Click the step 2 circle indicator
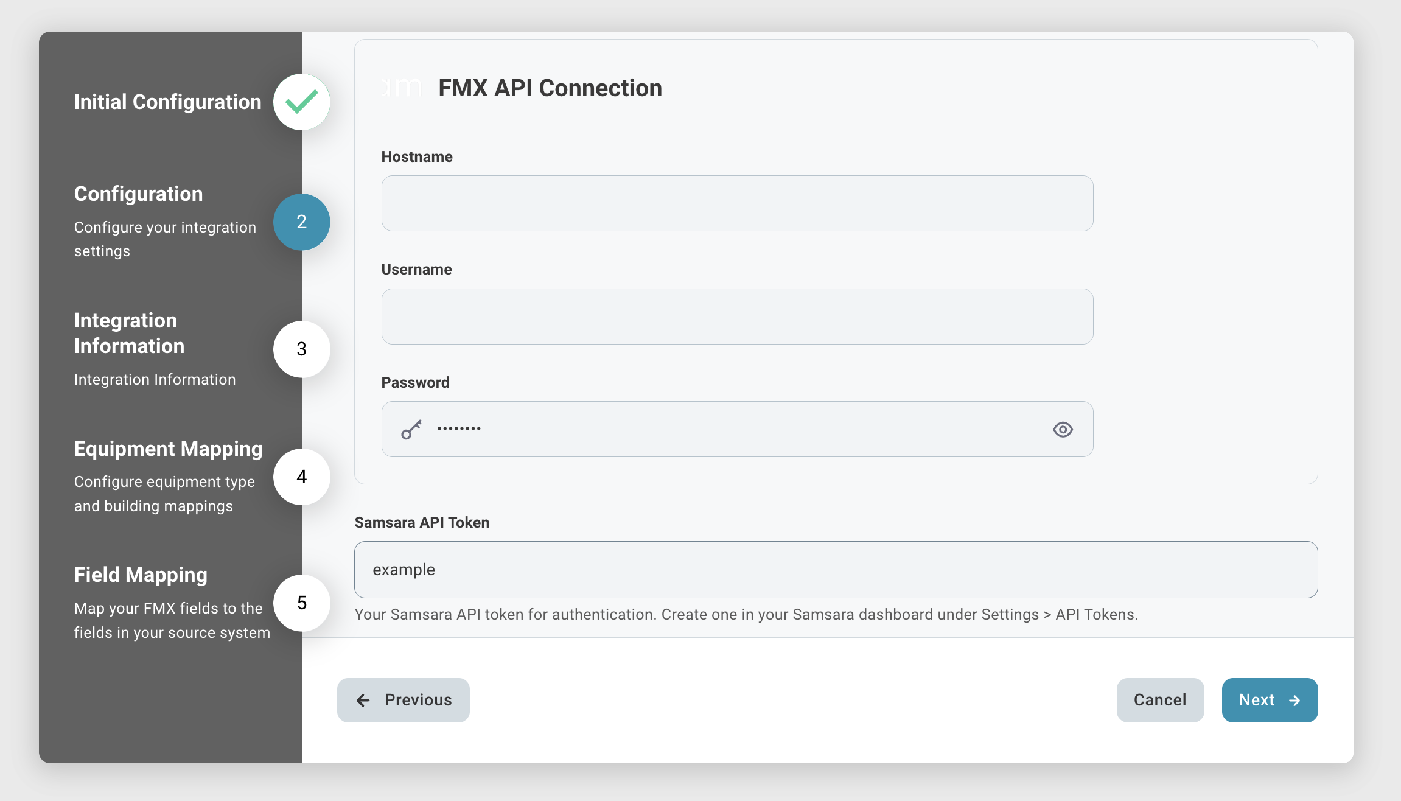The image size is (1401, 801). click(x=301, y=222)
